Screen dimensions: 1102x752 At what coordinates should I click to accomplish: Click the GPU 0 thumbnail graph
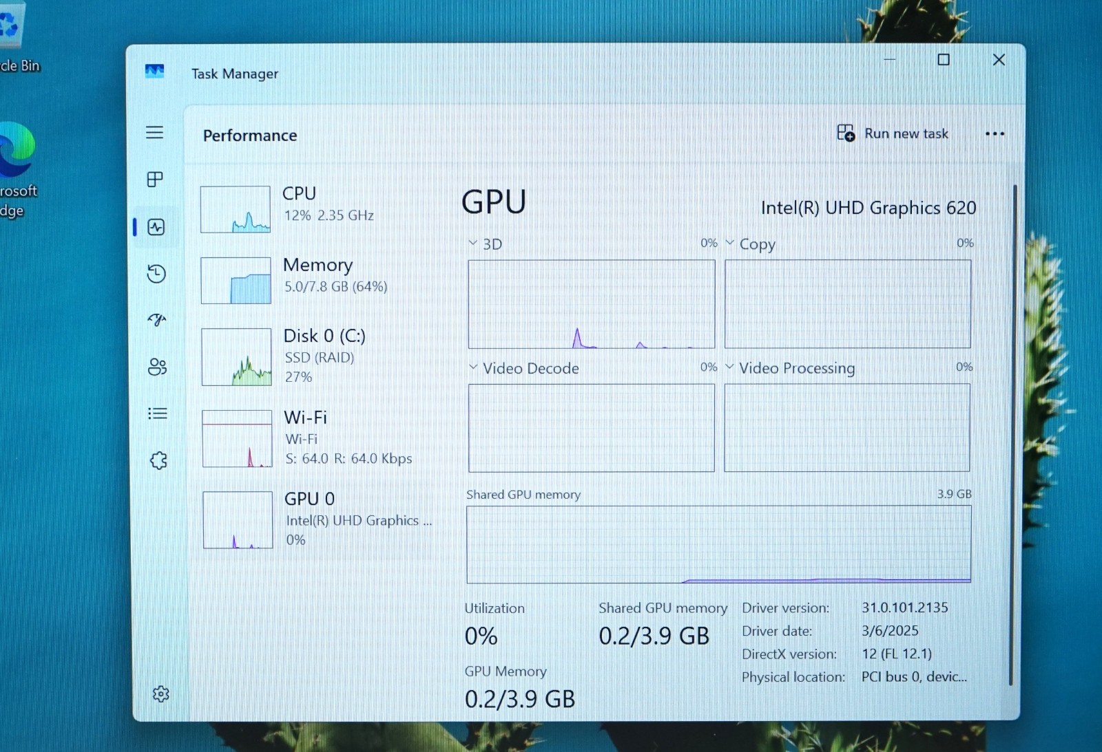coord(238,520)
